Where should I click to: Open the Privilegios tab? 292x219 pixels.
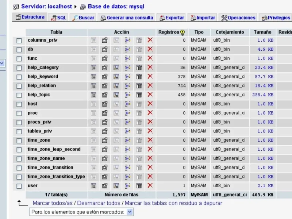tap(276, 18)
